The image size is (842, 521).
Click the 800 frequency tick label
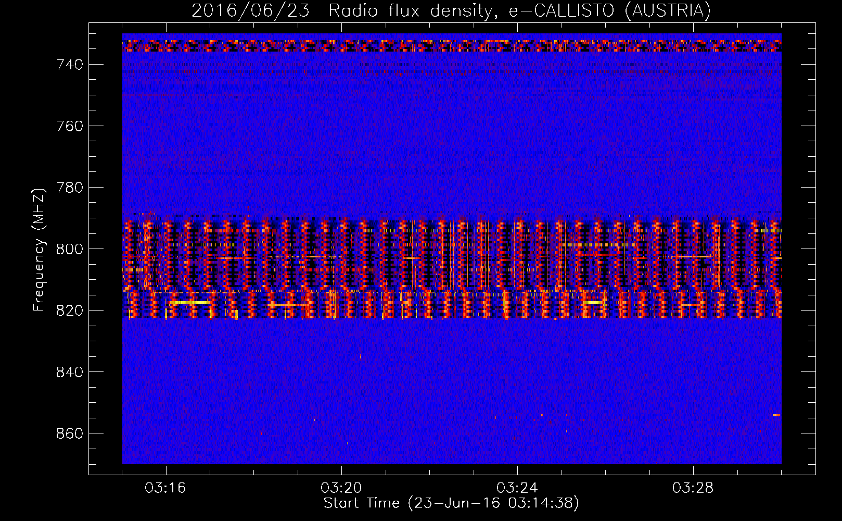(x=70, y=249)
